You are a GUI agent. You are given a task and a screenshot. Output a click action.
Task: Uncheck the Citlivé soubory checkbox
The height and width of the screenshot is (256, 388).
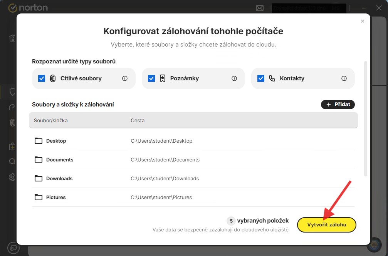tap(42, 78)
